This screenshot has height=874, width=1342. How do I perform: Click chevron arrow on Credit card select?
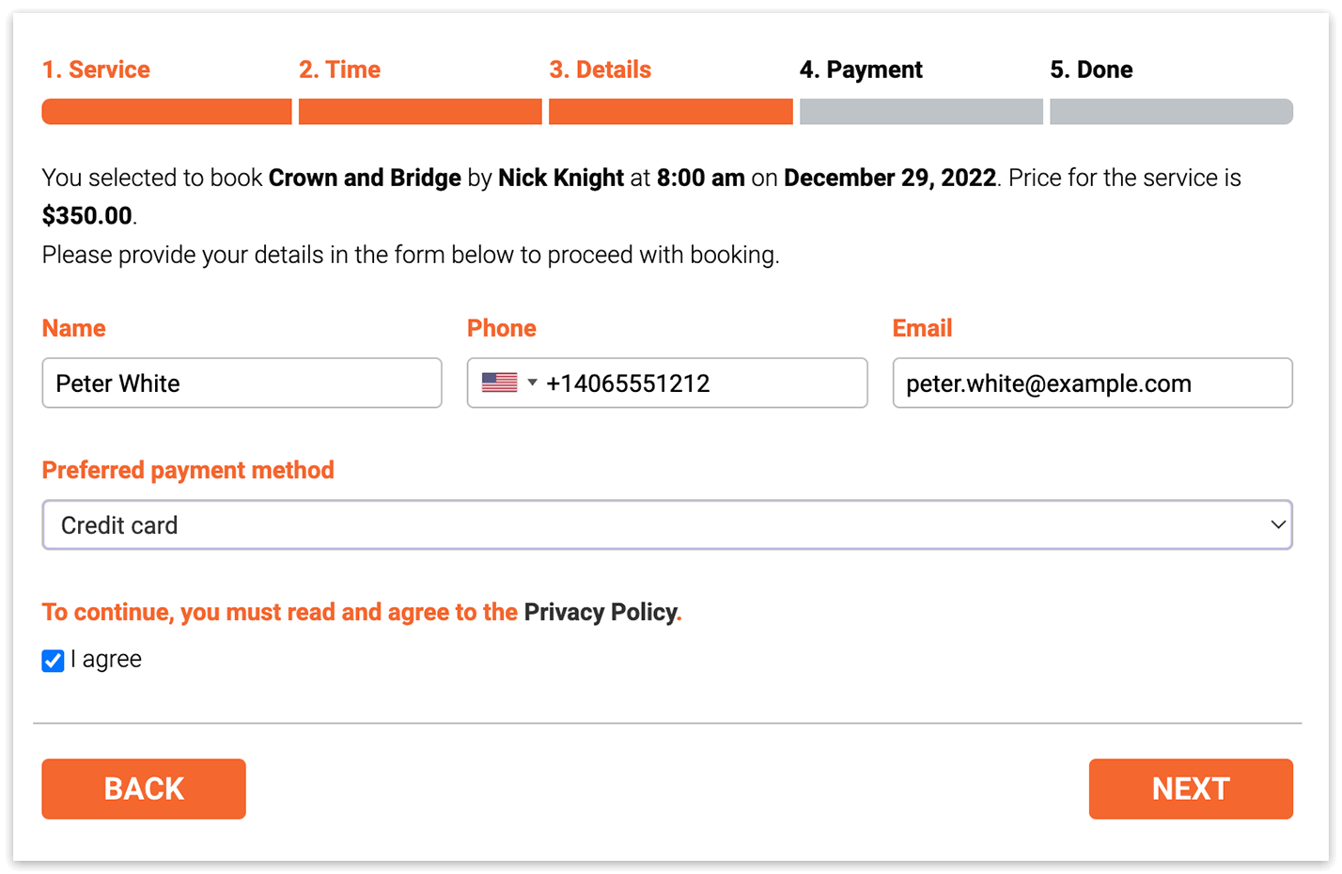(1277, 524)
